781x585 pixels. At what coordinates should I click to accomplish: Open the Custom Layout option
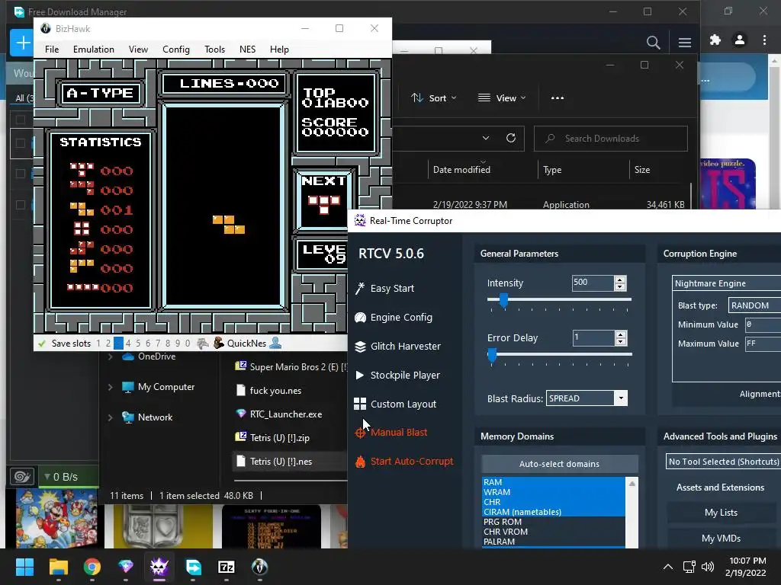[x=395, y=404]
